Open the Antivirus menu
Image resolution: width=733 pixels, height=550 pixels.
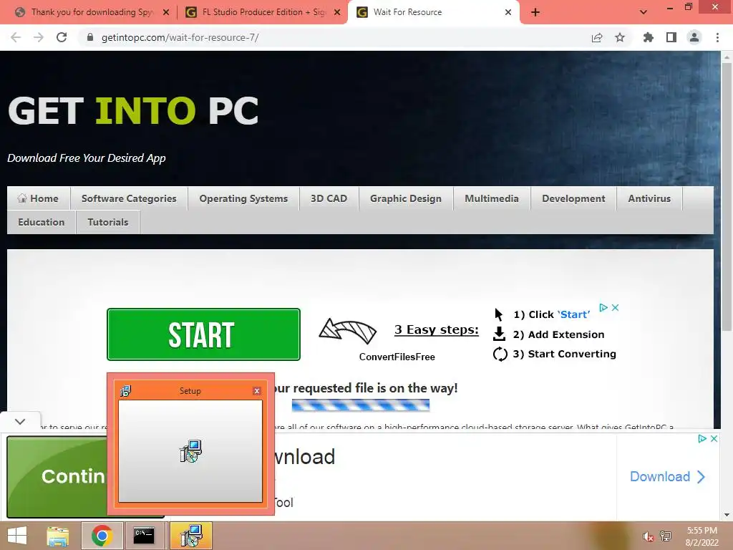pyautogui.click(x=649, y=198)
